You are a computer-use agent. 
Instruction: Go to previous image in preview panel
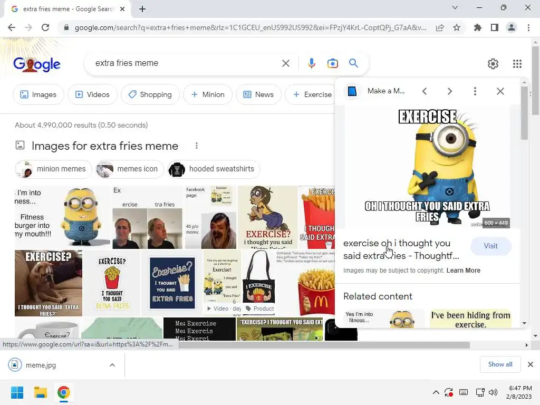click(x=425, y=91)
